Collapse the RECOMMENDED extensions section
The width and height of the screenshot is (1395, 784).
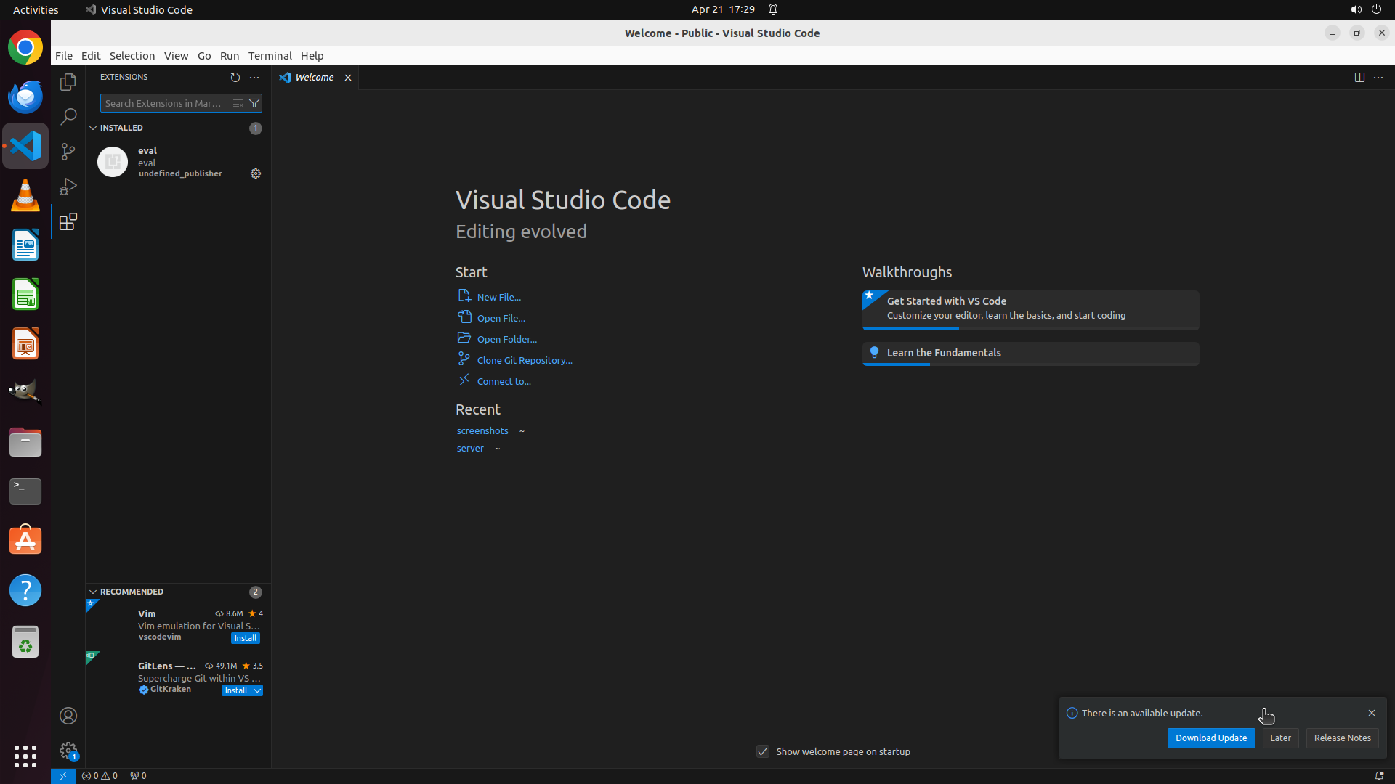[93, 592]
